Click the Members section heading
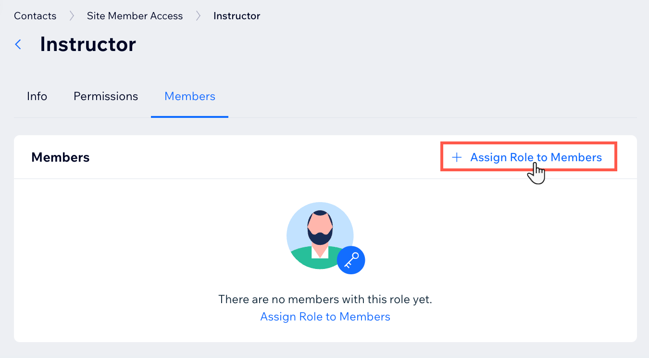 [x=61, y=157]
